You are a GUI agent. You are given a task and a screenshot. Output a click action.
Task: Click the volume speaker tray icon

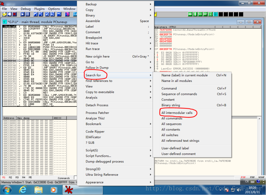(239, 190)
